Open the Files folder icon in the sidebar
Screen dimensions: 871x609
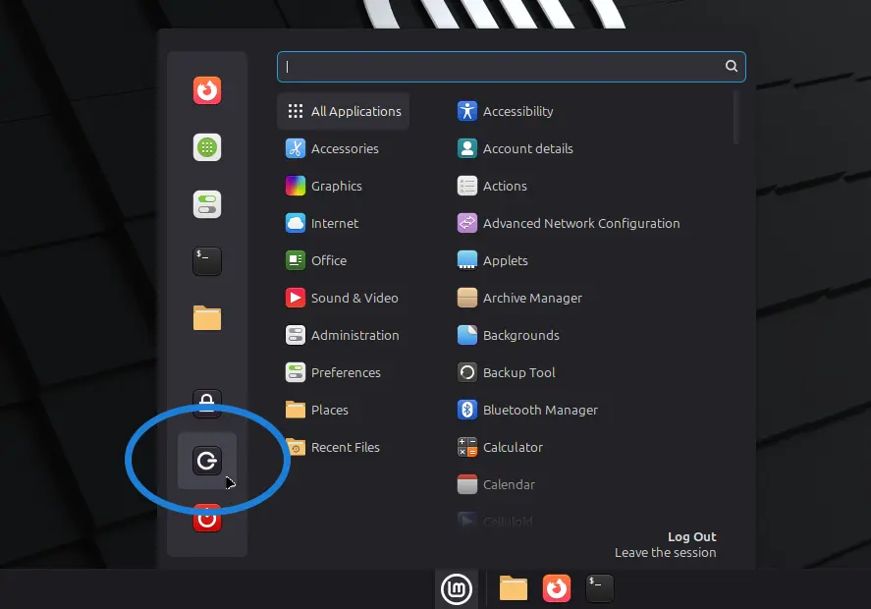pyautogui.click(x=206, y=318)
